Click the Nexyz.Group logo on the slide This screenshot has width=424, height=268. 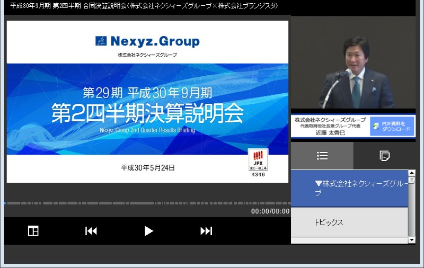pyautogui.click(x=147, y=41)
